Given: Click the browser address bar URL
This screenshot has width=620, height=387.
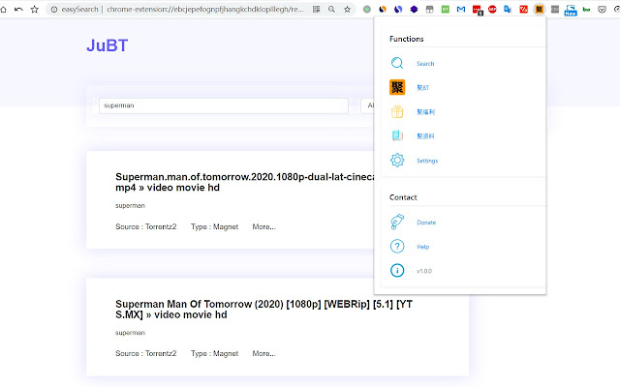Looking at the screenshot, I should coord(194,9).
